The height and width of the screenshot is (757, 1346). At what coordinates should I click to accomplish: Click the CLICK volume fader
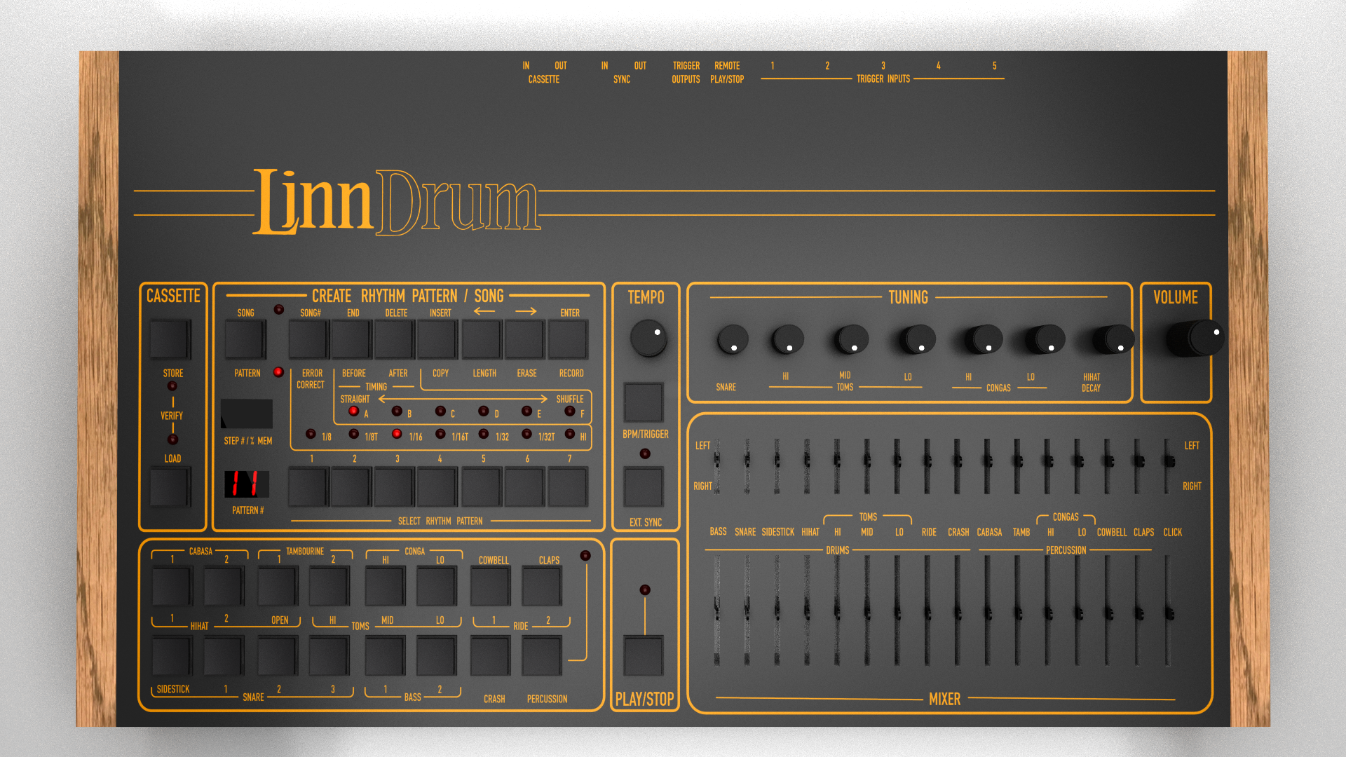click(1168, 610)
